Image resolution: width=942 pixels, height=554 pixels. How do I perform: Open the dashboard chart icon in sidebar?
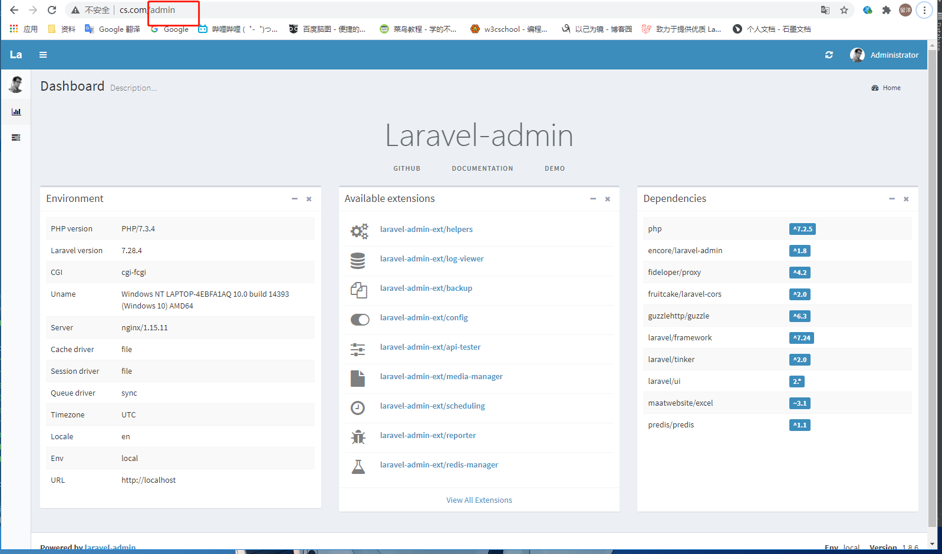point(16,112)
